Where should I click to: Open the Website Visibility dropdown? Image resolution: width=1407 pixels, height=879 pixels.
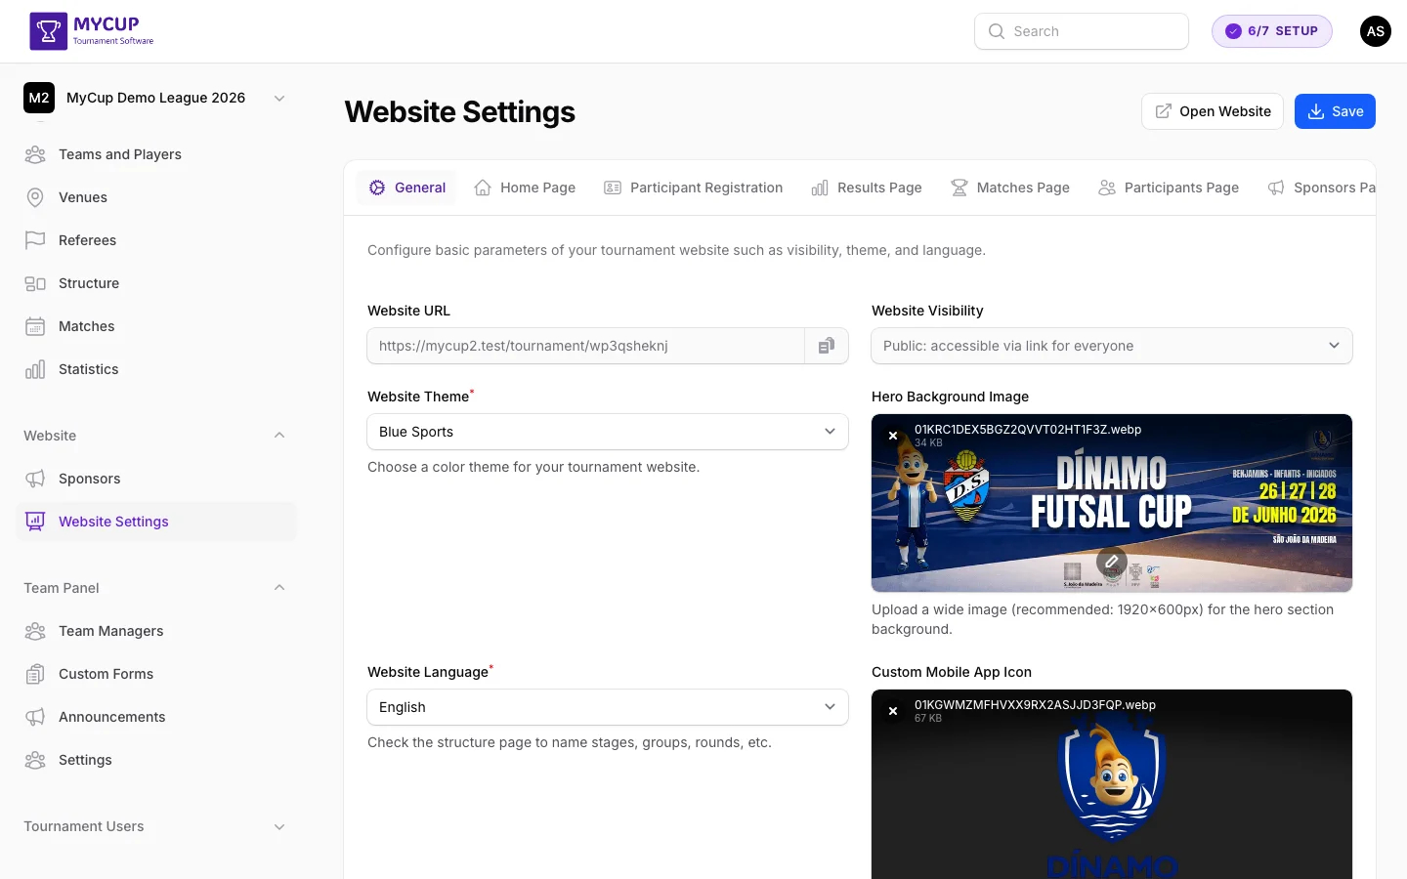[1112, 346]
